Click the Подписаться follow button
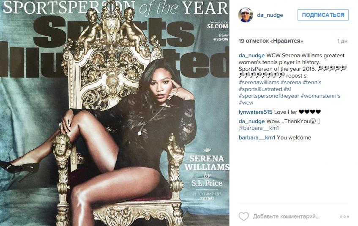The width and height of the screenshot is (358, 226). pyautogui.click(x=323, y=15)
